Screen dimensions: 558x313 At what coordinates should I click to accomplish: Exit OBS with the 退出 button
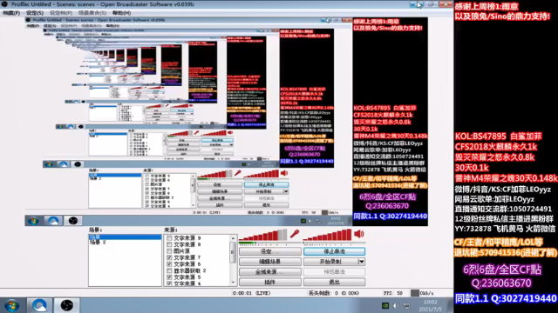pyautogui.click(x=334, y=282)
